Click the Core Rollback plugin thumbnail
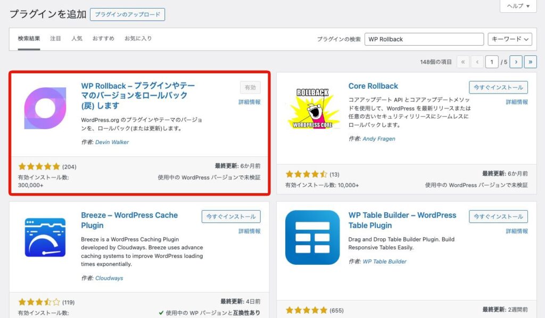This screenshot has height=318, width=545. 312,108
